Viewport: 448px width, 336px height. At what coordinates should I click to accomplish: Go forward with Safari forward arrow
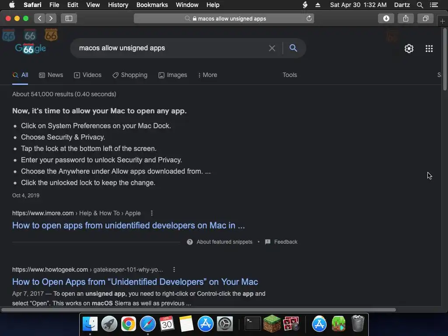pos(51,18)
